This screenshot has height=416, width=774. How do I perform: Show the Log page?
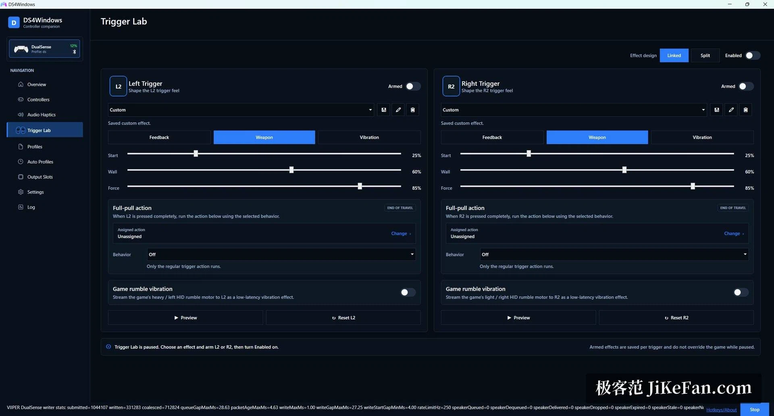click(x=45, y=207)
